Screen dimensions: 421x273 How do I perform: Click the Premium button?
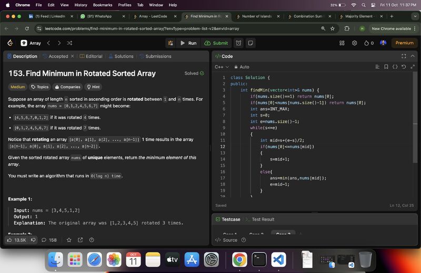click(404, 43)
